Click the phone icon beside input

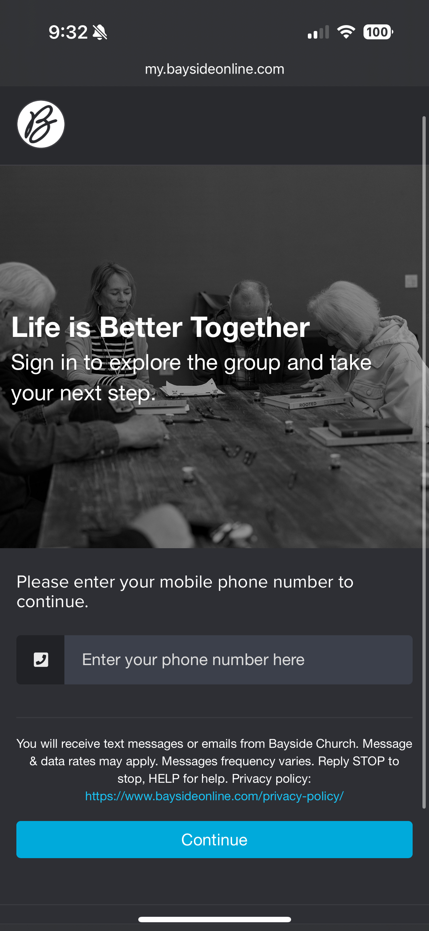(41, 660)
